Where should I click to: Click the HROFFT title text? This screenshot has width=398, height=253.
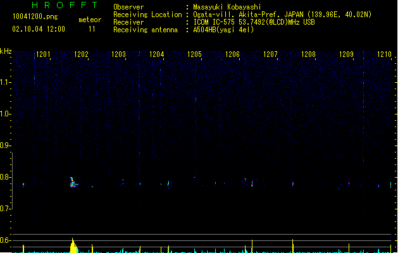point(65,5)
